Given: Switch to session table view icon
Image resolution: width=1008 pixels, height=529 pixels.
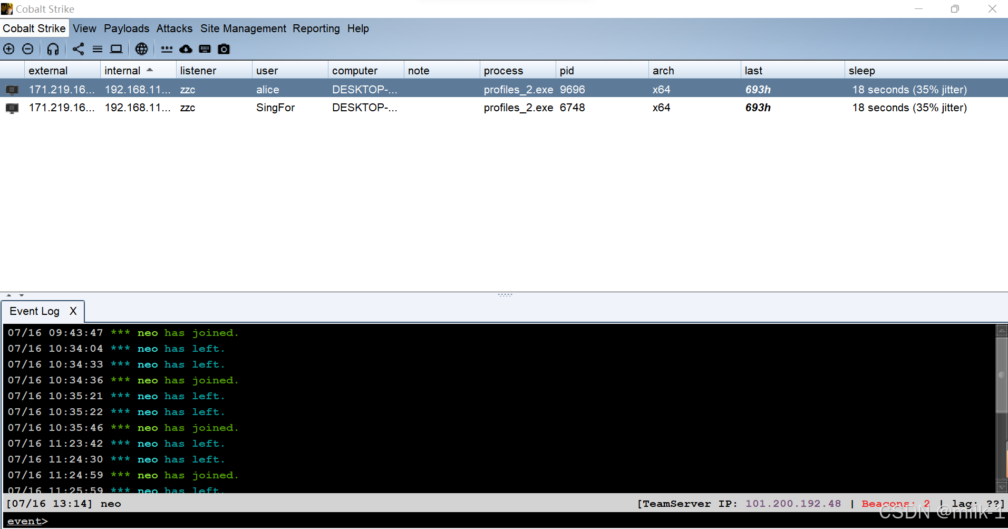Looking at the screenshot, I should pos(98,49).
